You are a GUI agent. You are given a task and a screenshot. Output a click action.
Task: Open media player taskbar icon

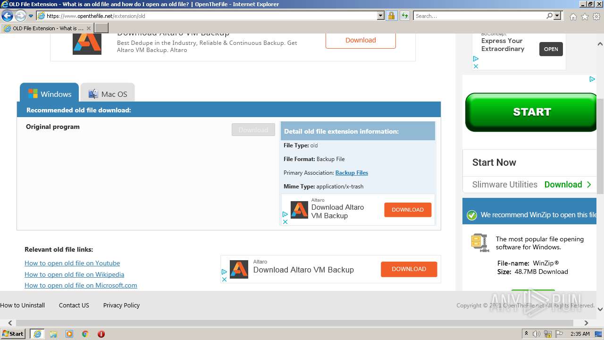pos(69,334)
